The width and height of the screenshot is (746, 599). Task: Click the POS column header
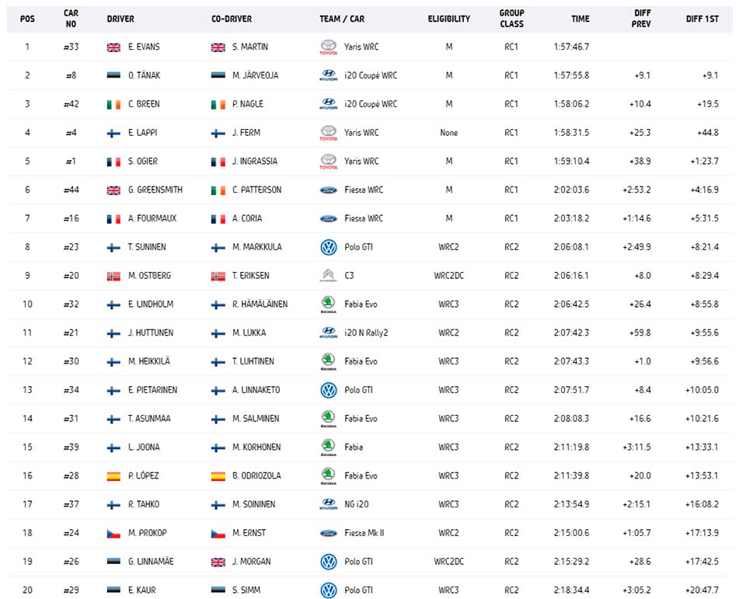click(x=27, y=19)
